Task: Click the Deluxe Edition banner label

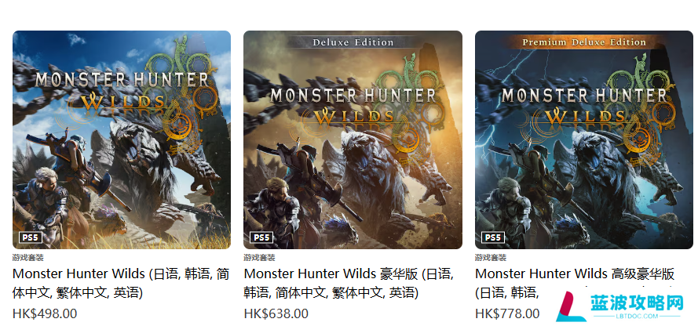Action: (353, 42)
